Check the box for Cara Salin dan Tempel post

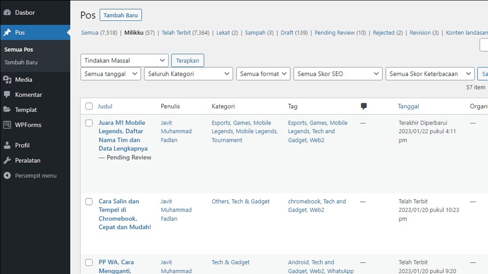[89, 202]
